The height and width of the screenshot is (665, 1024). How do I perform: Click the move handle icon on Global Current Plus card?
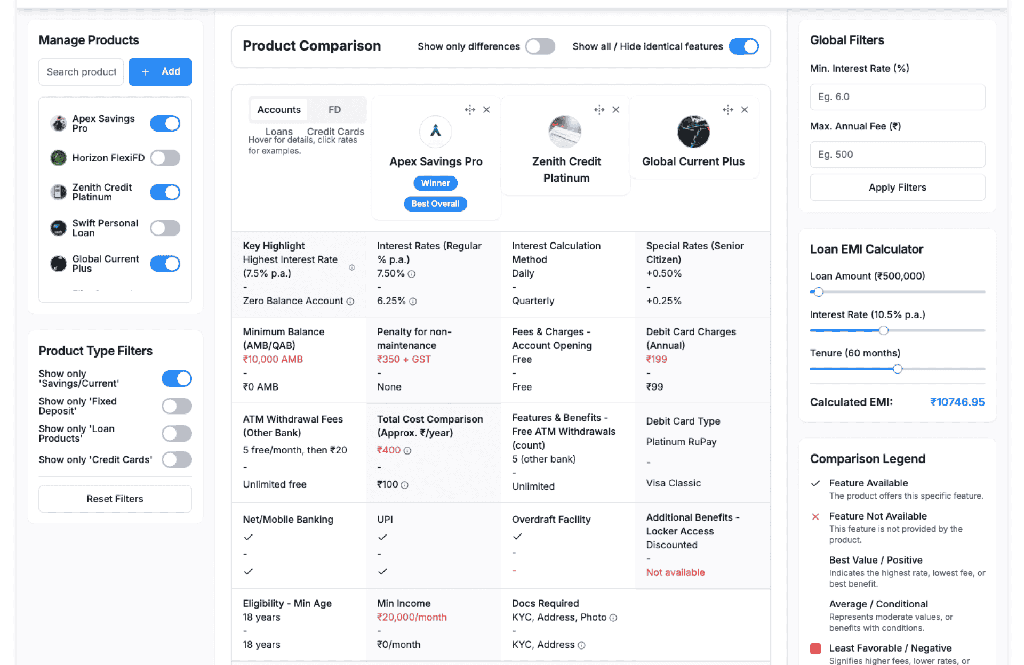point(727,110)
